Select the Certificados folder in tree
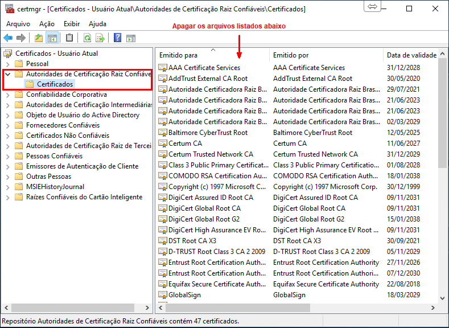The height and width of the screenshot is (328, 449). (x=55, y=84)
